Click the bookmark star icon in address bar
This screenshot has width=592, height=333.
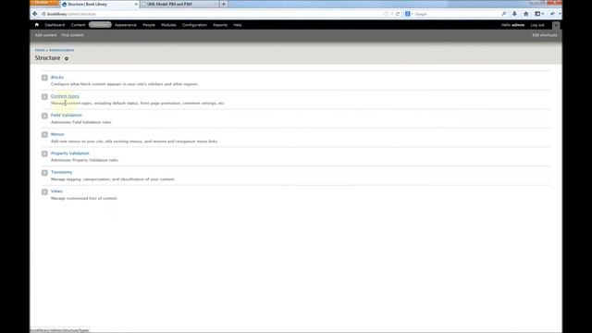coord(386,14)
